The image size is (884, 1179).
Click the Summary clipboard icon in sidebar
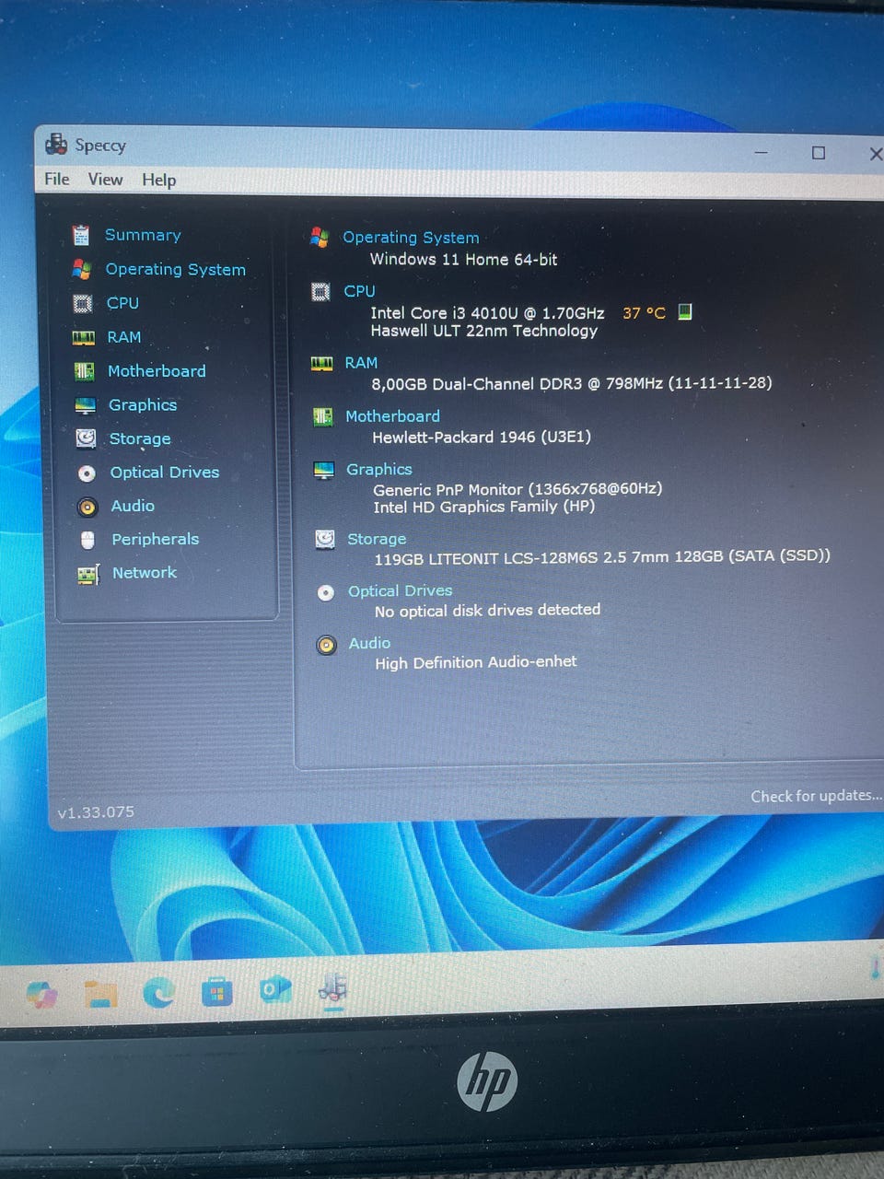pos(81,235)
